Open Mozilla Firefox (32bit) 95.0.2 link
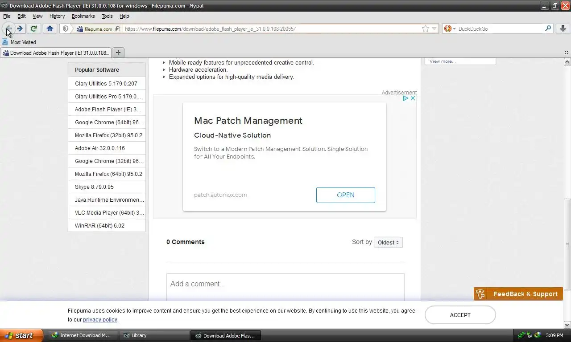This screenshot has width=571, height=342. click(108, 135)
